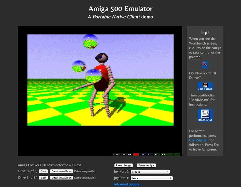Viewport: 241px width, 187px height.
Task: Open the Advanced options link
Action: coord(128,184)
